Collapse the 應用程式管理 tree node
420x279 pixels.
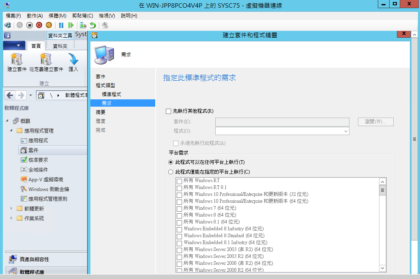(x=11, y=130)
